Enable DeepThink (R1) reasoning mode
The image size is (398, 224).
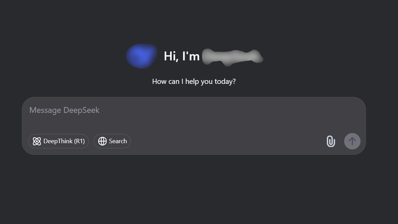[x=58, y=141]
